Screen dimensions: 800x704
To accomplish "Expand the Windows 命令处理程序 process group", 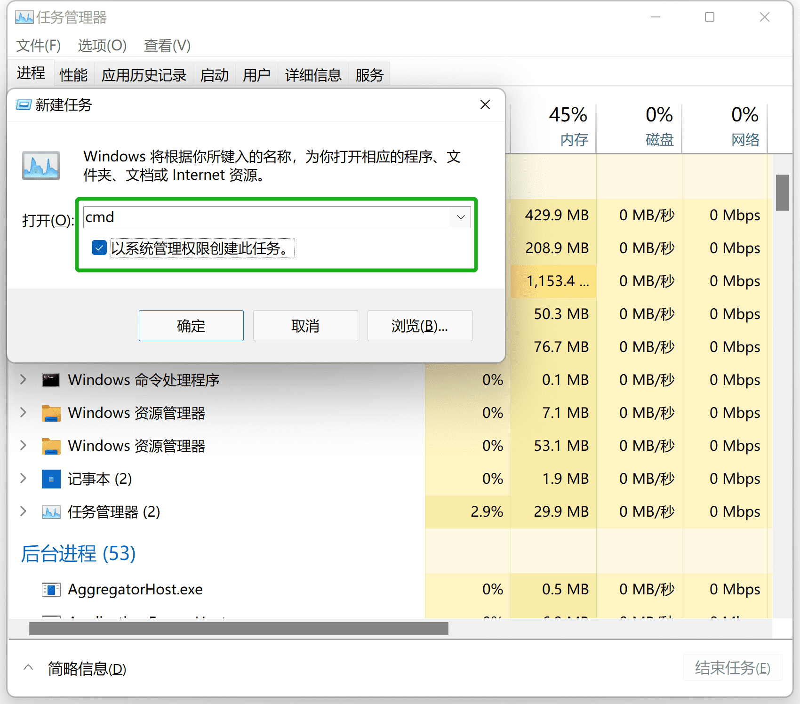I will (x=23, y=380).
